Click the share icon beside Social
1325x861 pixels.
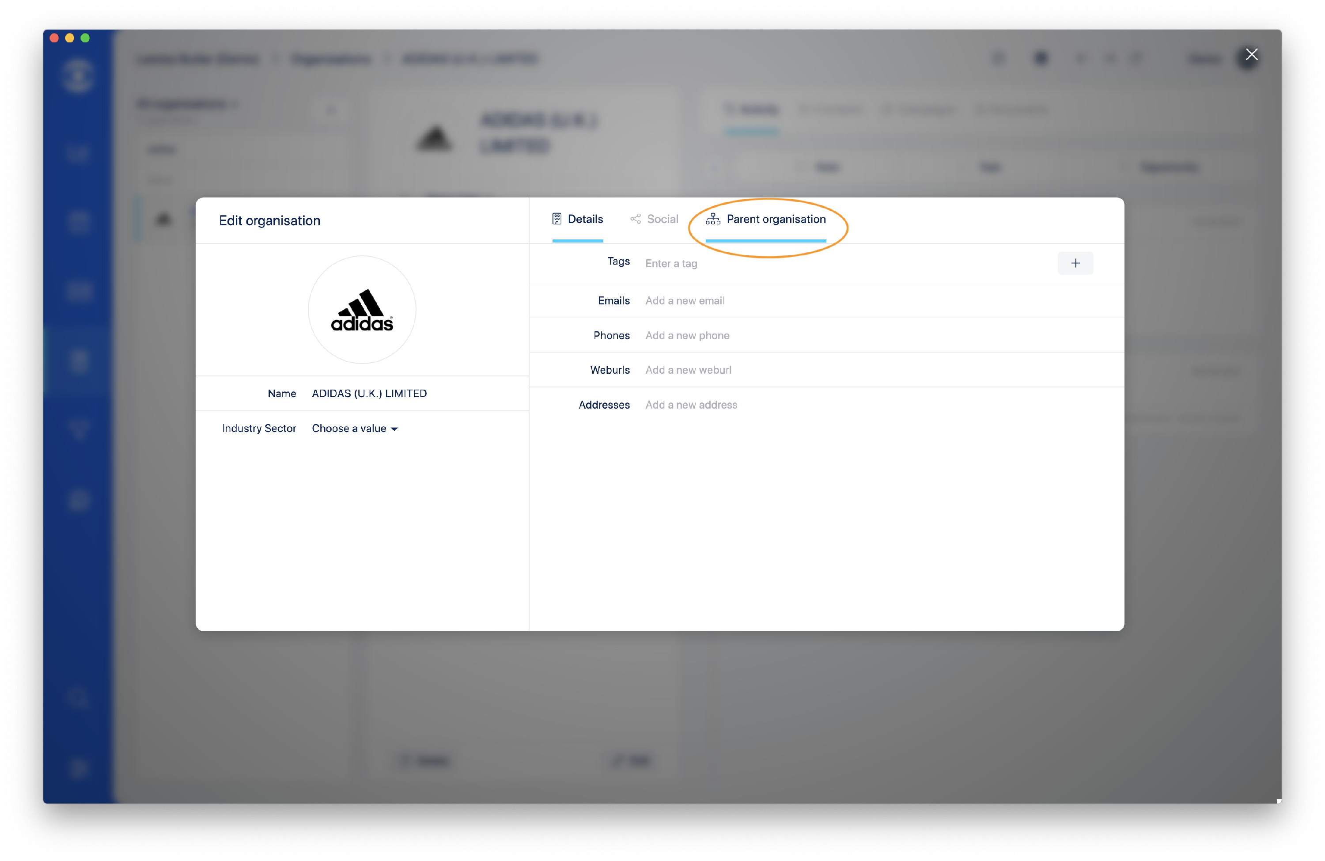pos(635,219)
